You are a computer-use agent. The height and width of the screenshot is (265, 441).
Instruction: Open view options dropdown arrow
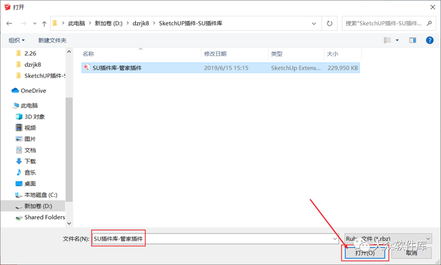click(x=397, y=40)
